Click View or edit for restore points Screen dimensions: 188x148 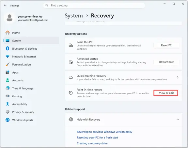coord(166,93)
